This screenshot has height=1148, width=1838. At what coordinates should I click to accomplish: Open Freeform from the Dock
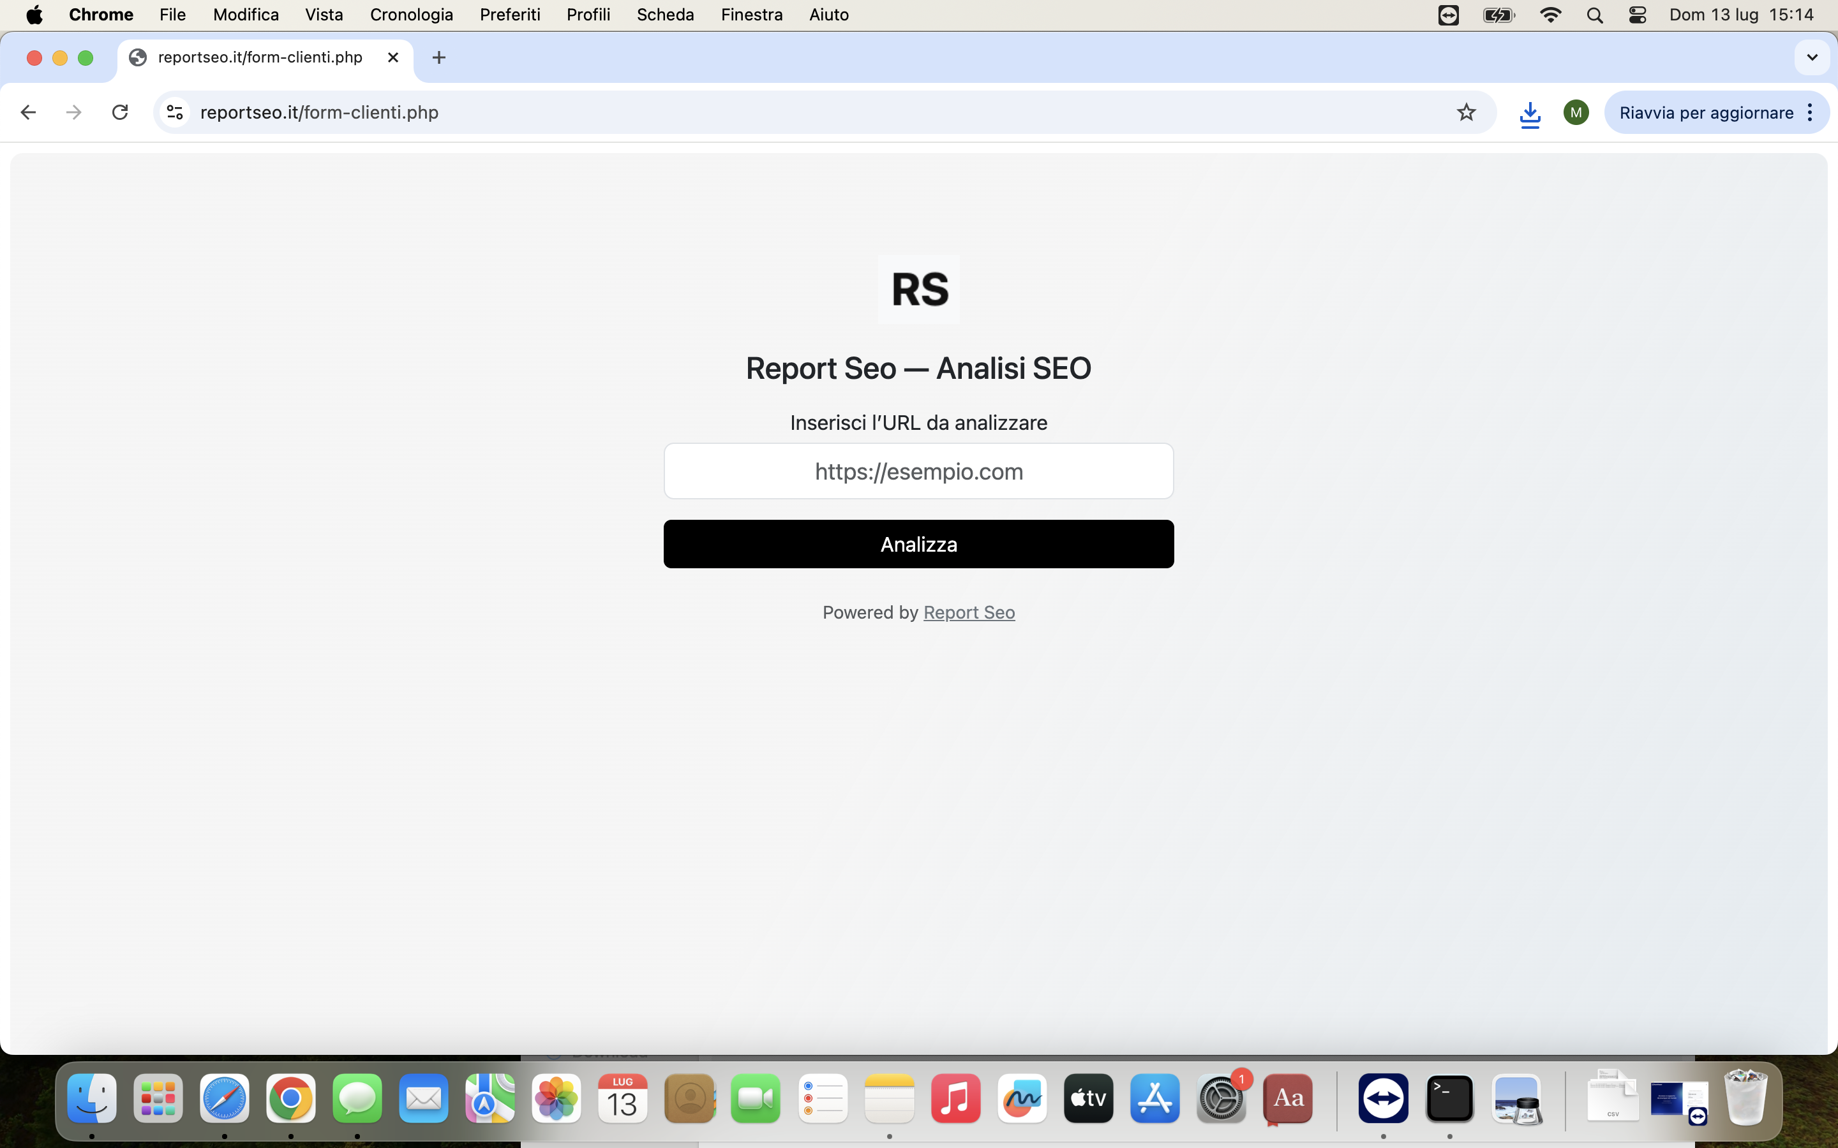pyautogui.click(x=1022, y=1098)
